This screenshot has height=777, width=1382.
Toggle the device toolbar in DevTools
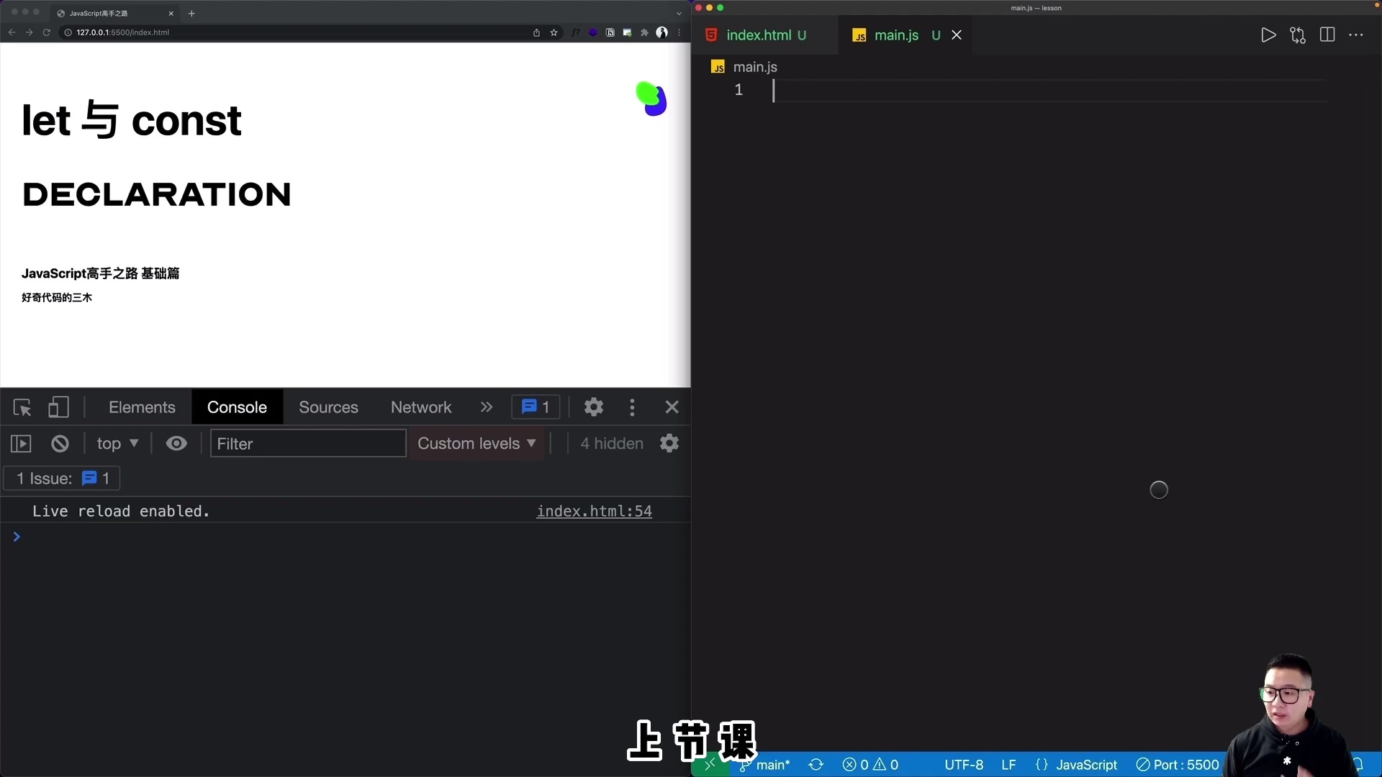(58, 407)
